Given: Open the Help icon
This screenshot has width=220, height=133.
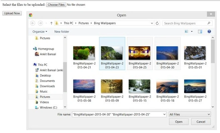Looking at the screenshot, I should click(x=209, y=31).
